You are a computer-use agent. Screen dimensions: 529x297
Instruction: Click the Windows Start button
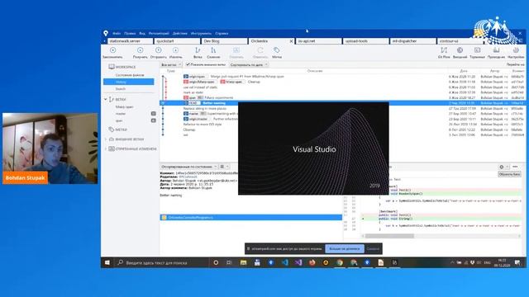point(107,262)
